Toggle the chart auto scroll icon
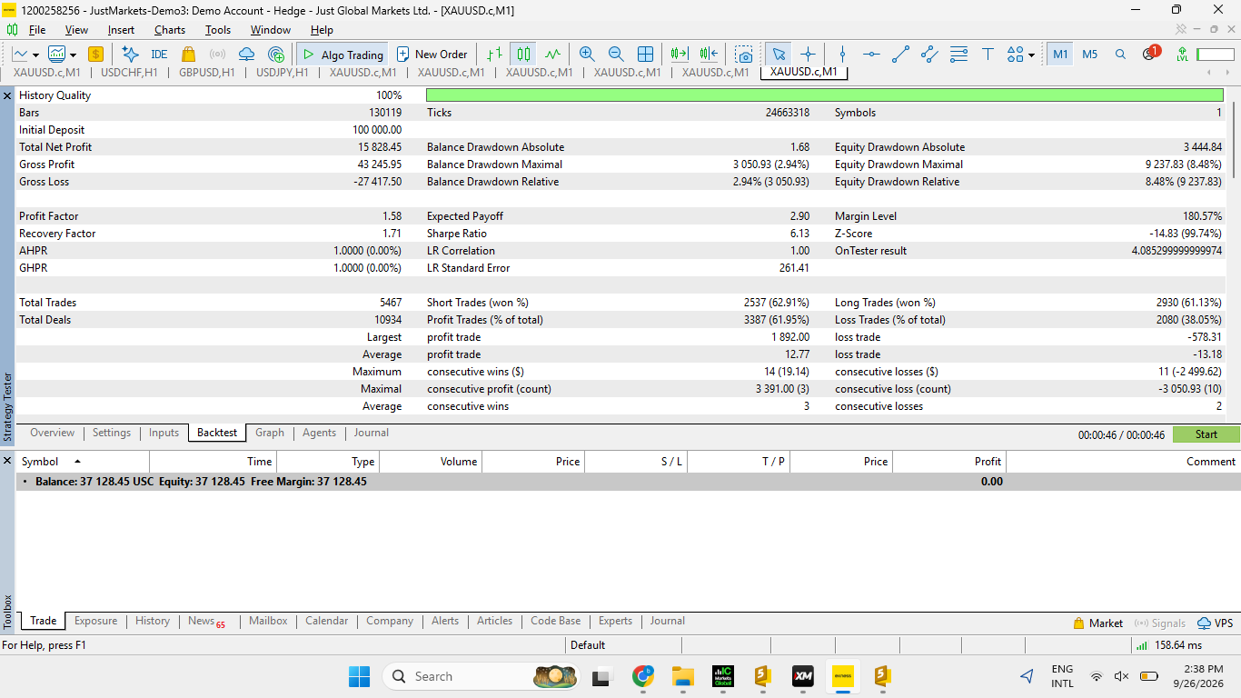The image size is (1241, 698). [x=680, y=55]
